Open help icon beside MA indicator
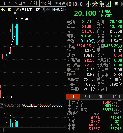123x133 pixels. pyautogui.click(x=43, y=10)
